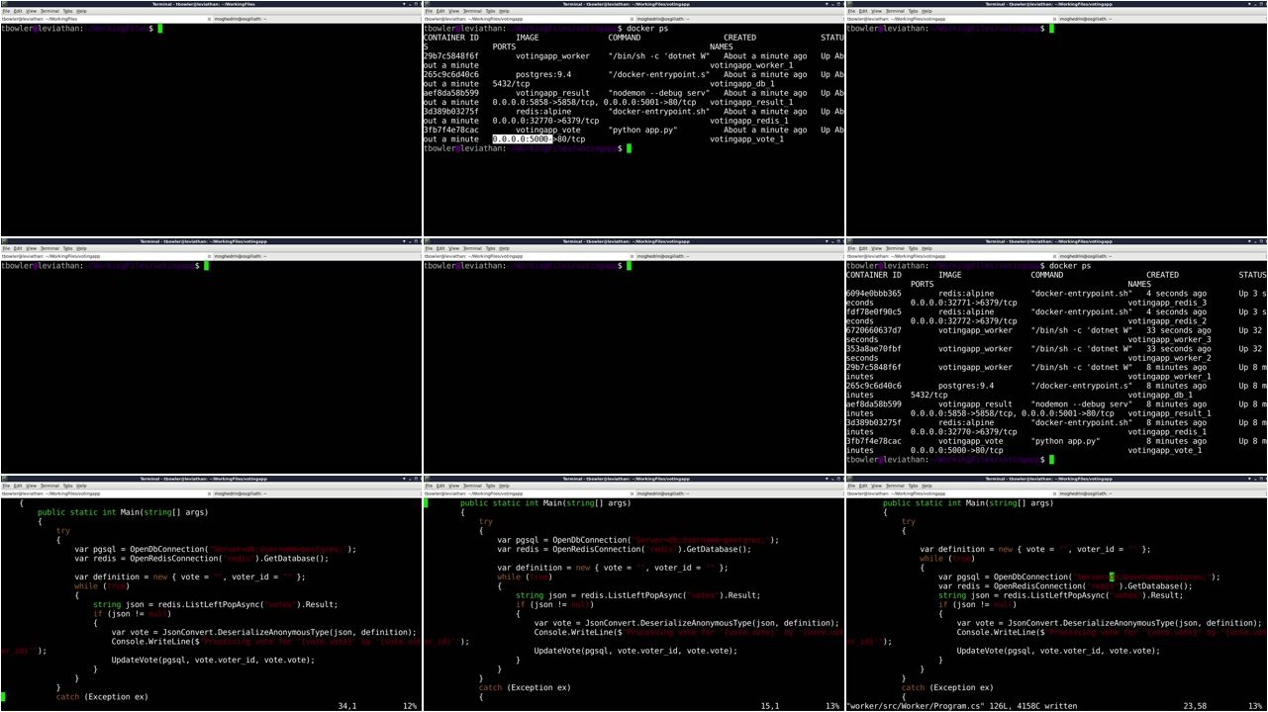Close the ~/WorkingFiles tab in the WorkingFiles-titled terminal

tap(209, 19)
